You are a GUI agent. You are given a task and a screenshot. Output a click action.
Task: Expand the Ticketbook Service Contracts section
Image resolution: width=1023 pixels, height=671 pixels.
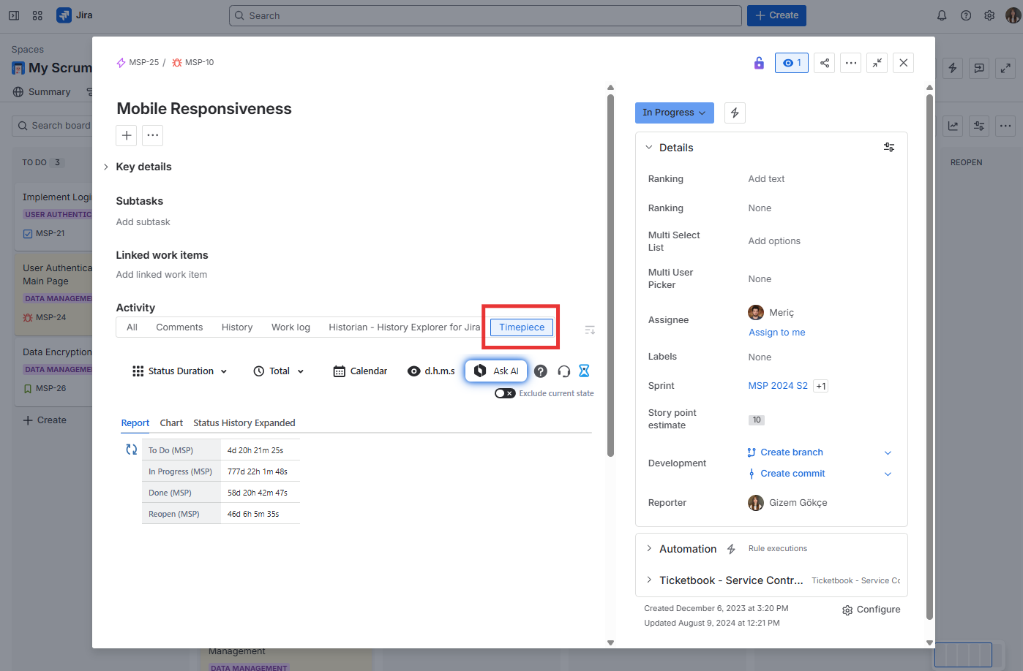(x=648, y=580)
